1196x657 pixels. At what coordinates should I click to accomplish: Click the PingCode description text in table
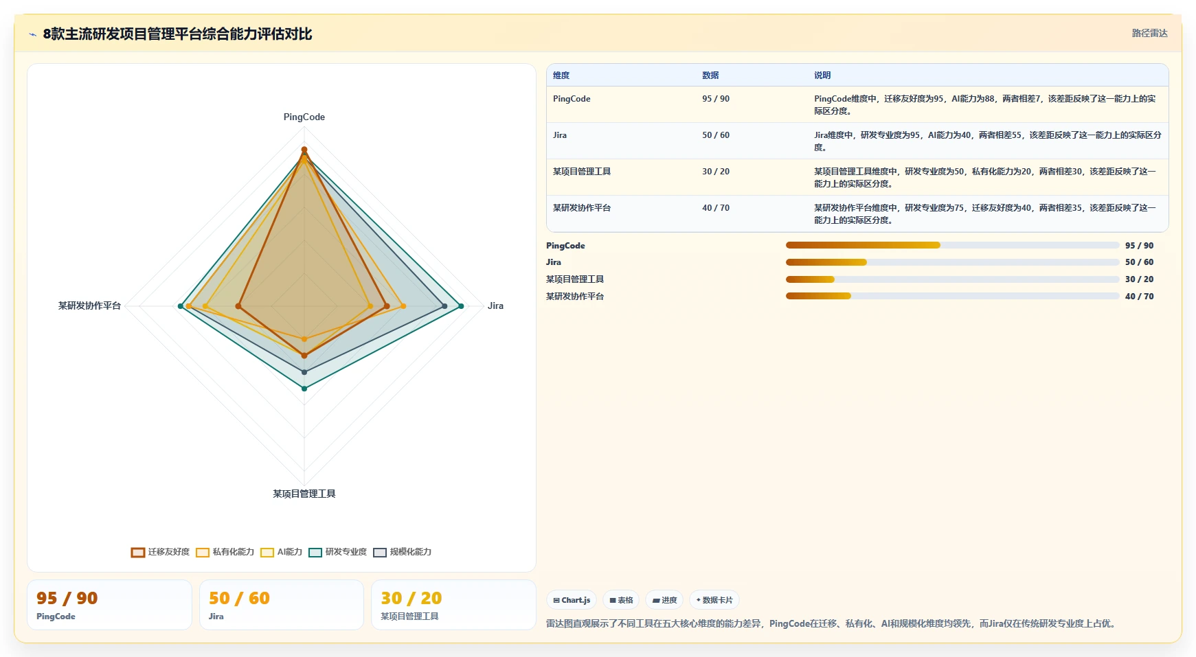(x=985, y=105)
